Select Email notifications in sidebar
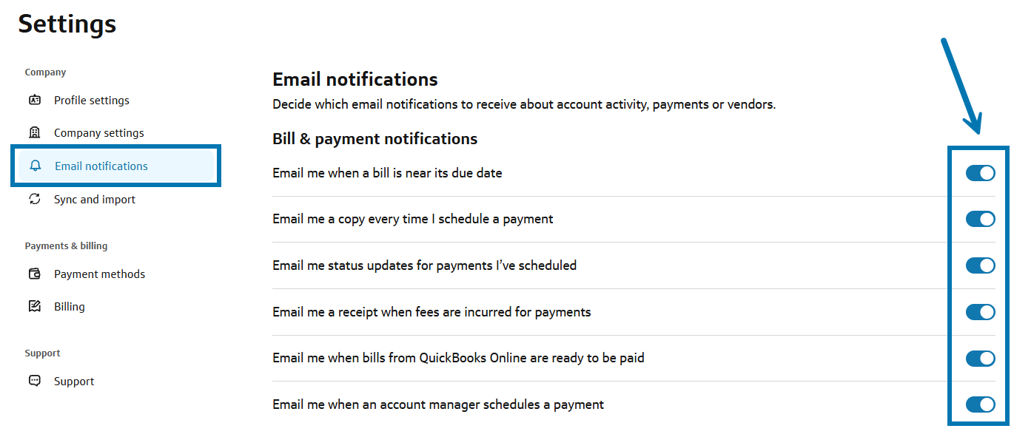The width and height of the screenshot is (1014, 437). click(x=101, y=166)
